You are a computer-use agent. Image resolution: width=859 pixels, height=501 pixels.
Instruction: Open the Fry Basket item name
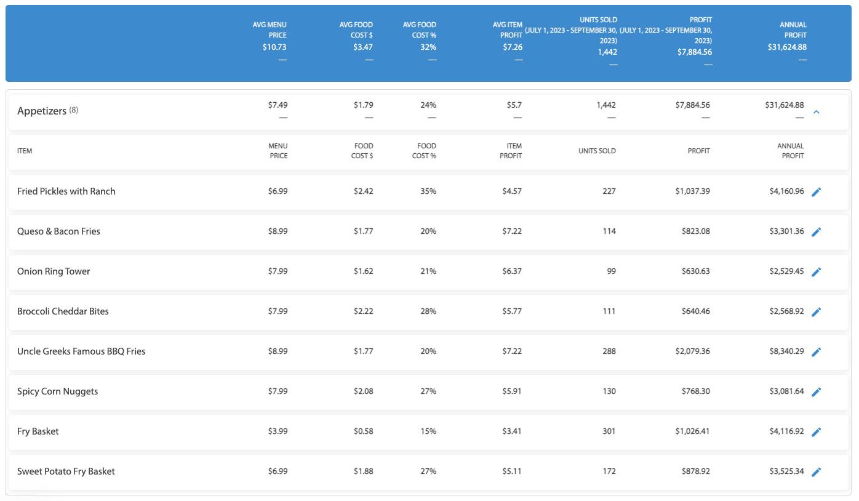click(38, 431)
